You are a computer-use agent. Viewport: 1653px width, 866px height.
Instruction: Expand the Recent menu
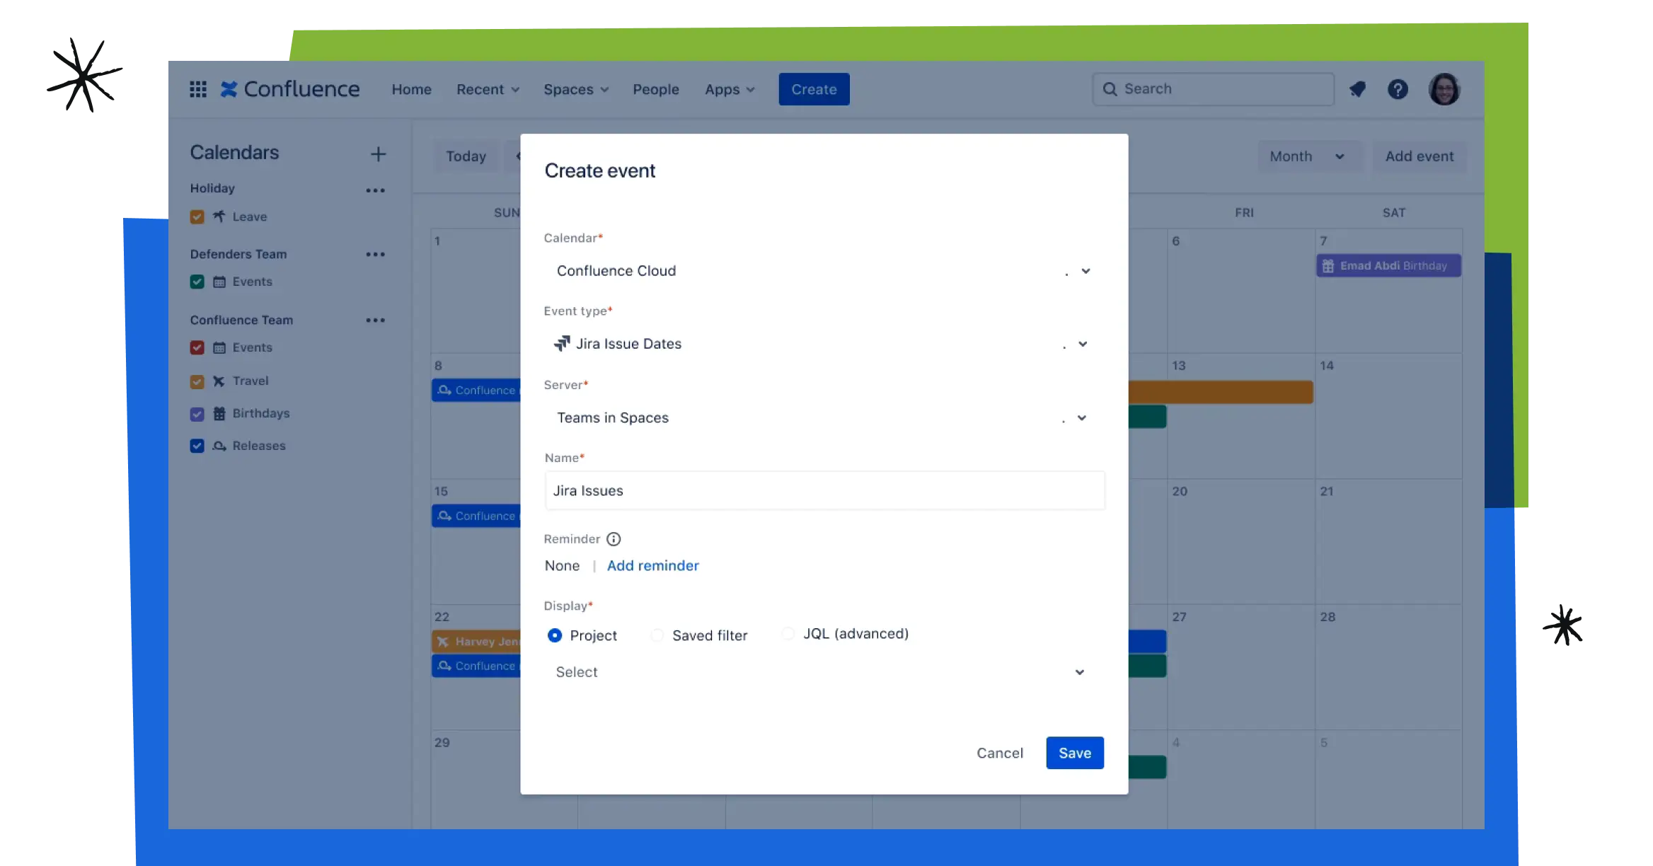tap(488, 89)
